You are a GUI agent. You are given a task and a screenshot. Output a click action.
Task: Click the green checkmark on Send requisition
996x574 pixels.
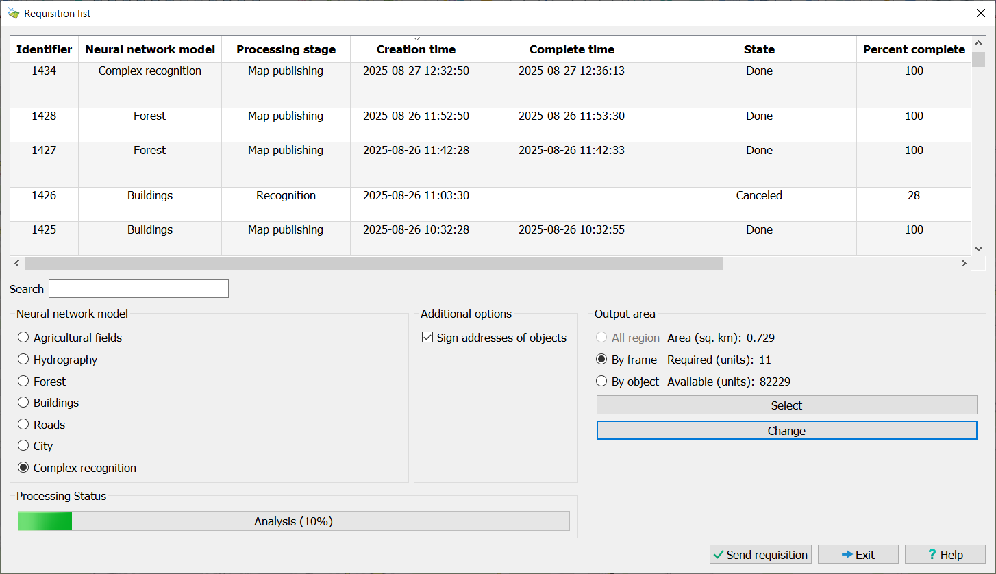pos(718,555)
